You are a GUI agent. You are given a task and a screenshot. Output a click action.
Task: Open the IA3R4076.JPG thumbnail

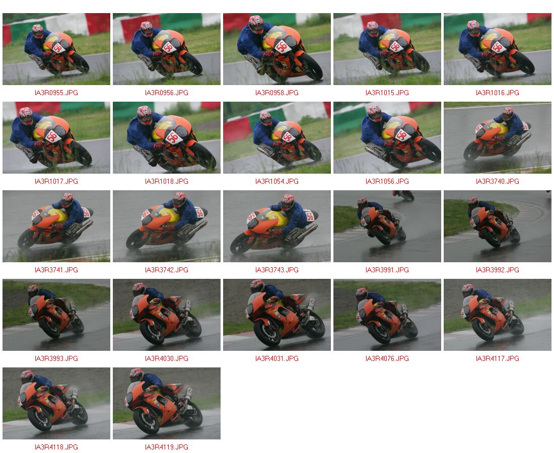tap(387, 315)
